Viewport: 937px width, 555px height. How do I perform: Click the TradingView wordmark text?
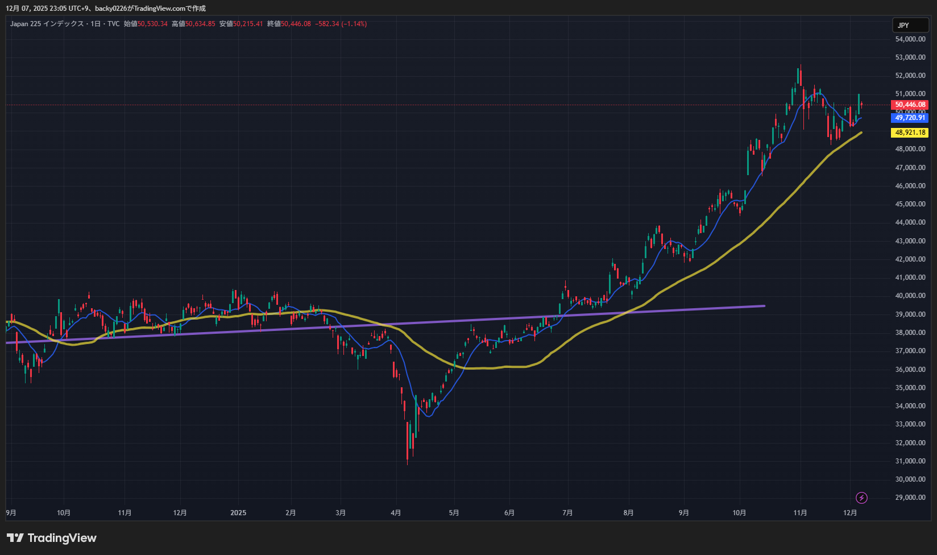tap(62, 538)
